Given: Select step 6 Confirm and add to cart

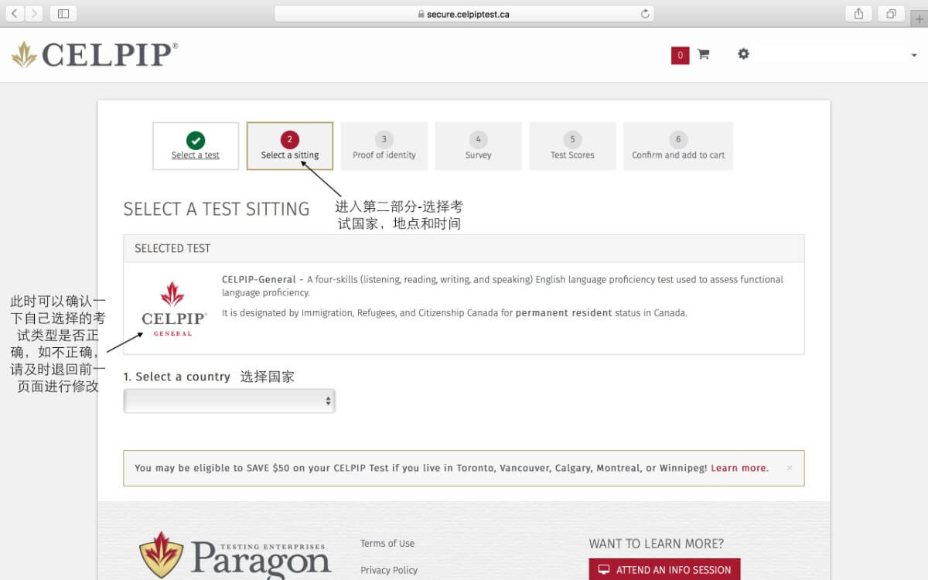Looking at the screenshot, I should tap(678, 145).
